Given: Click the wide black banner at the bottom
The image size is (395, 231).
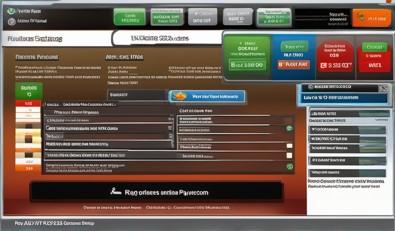Looking at the screenshot, I should (x=157, y=191).
